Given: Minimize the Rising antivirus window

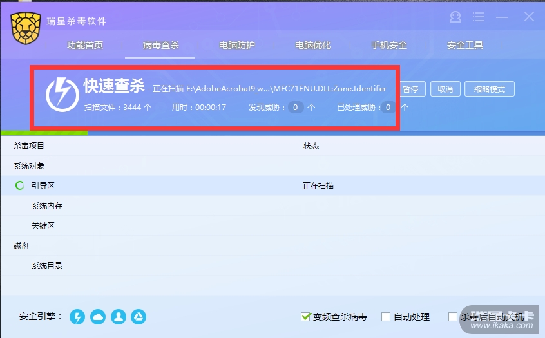Looking at the screenshot, I should point(502,17).
